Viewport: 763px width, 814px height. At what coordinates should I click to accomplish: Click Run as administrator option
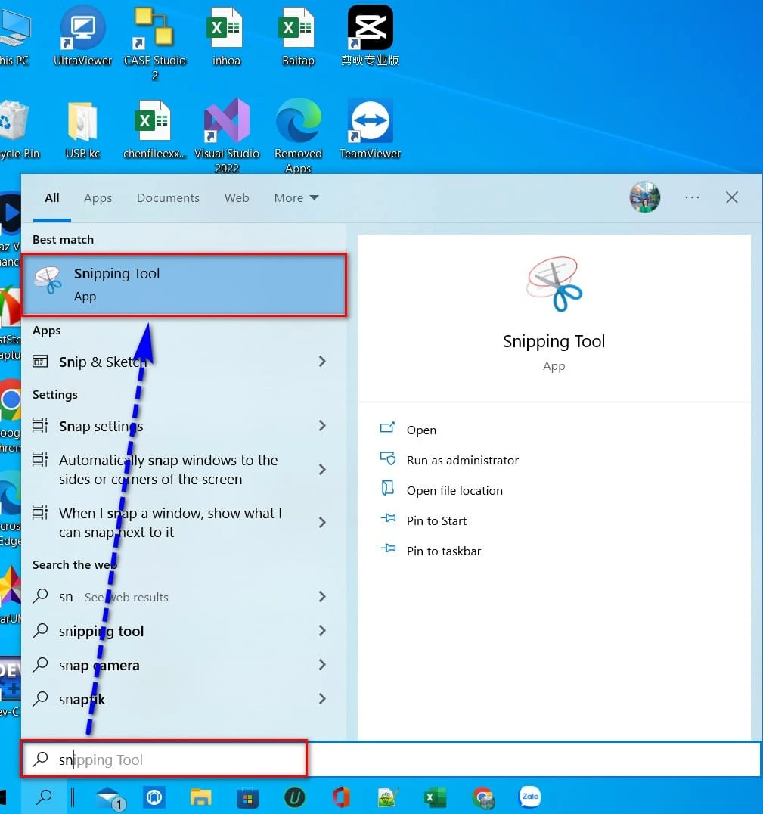462,460
